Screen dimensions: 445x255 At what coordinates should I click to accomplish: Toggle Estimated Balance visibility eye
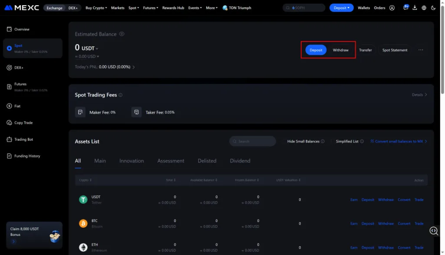pyautogui.click(x=122, y=34)
